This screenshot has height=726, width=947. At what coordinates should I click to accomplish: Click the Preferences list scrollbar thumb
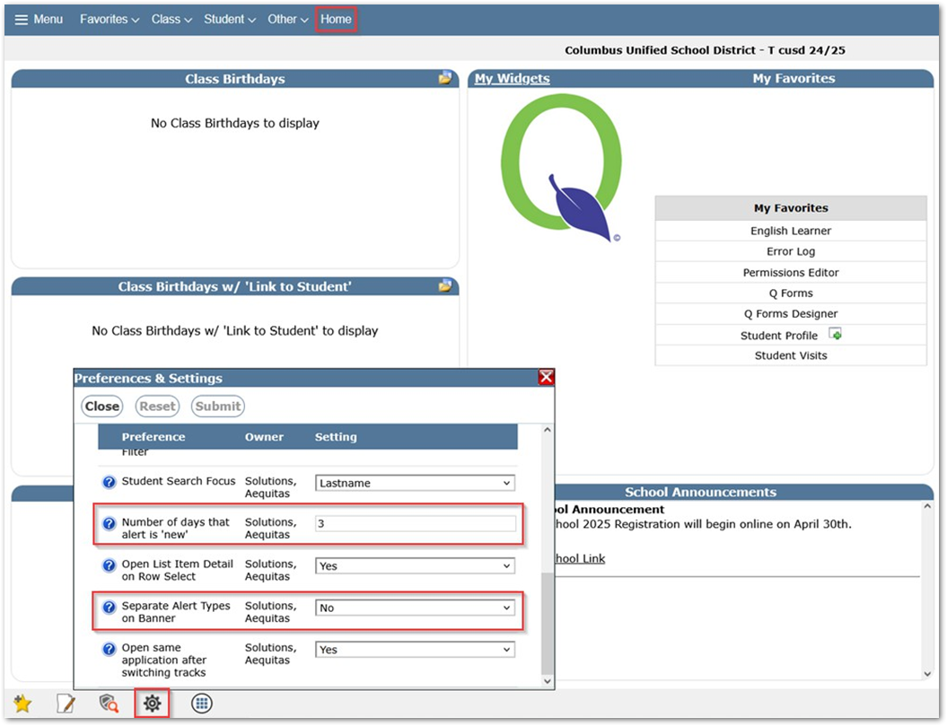click(x=548, y=624)
